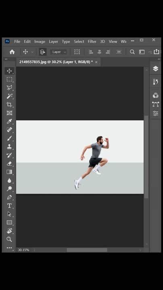Close the 2149557835.jpg document tab
Viewport: 163px width, 290px height.
point(96,62)
